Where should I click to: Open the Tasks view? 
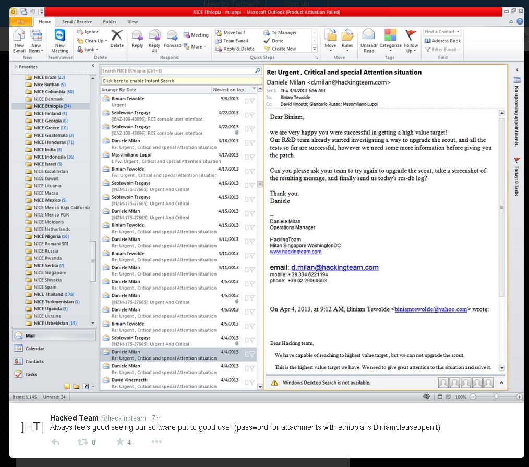point(54,374)
